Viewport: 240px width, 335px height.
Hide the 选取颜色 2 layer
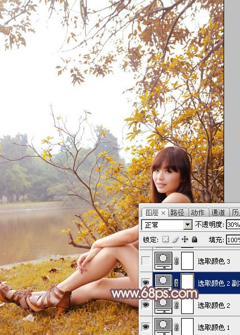click(146, 305)
